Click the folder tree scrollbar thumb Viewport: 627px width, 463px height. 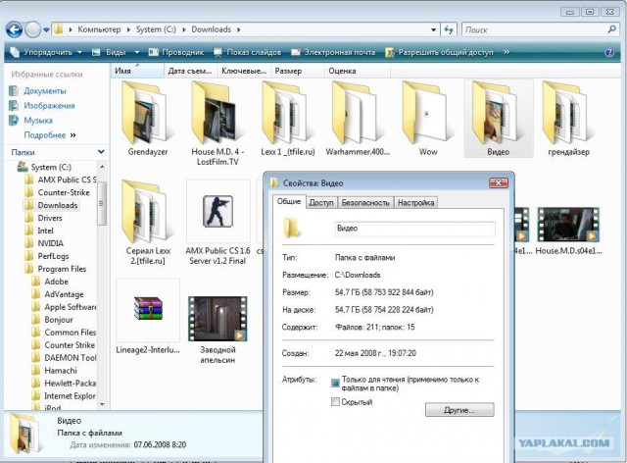click(102, 203)
